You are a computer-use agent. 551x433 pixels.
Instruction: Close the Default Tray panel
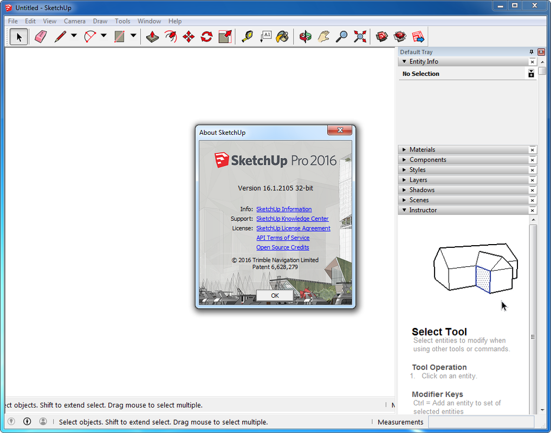tap(541, 52)
